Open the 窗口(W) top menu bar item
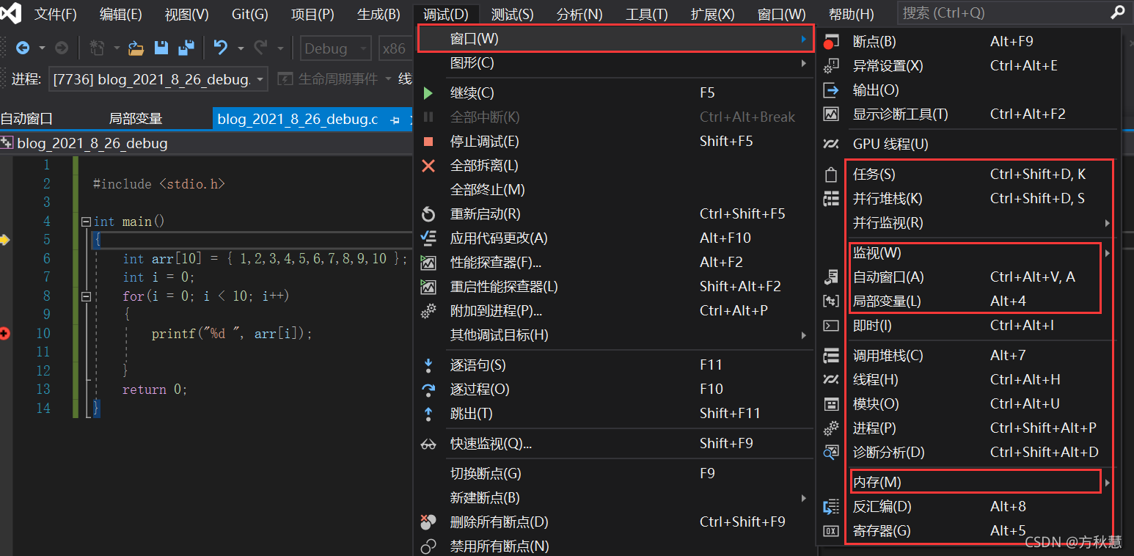Screen dimensions: 1134x556 [x=781, y=14]
